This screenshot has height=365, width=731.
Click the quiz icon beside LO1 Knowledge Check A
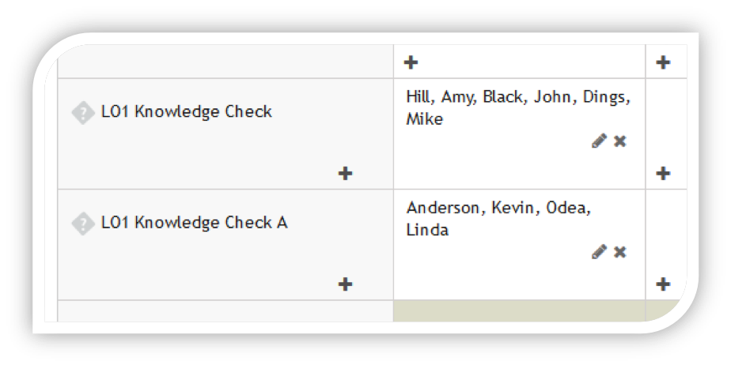point(82,224)
